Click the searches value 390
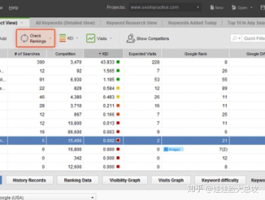The height and width of the screenshot is (200, 265). pyautogui.click(x=41, y=62)
